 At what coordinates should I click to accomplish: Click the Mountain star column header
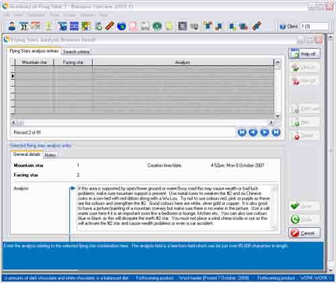tap(34, 63)
